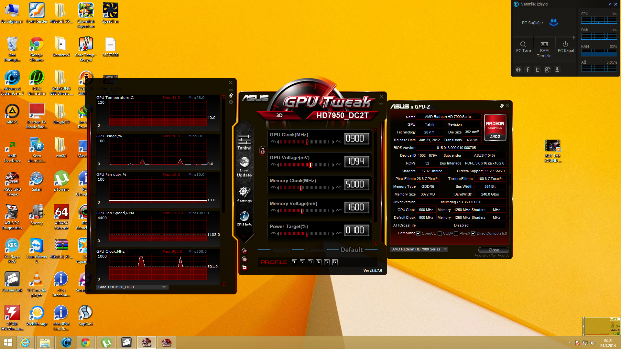The height and width of the screenshot is (349, 621).
Task: Toggle the CUDA checkbox in GPU-Z
Action: (x=440, y=234)
